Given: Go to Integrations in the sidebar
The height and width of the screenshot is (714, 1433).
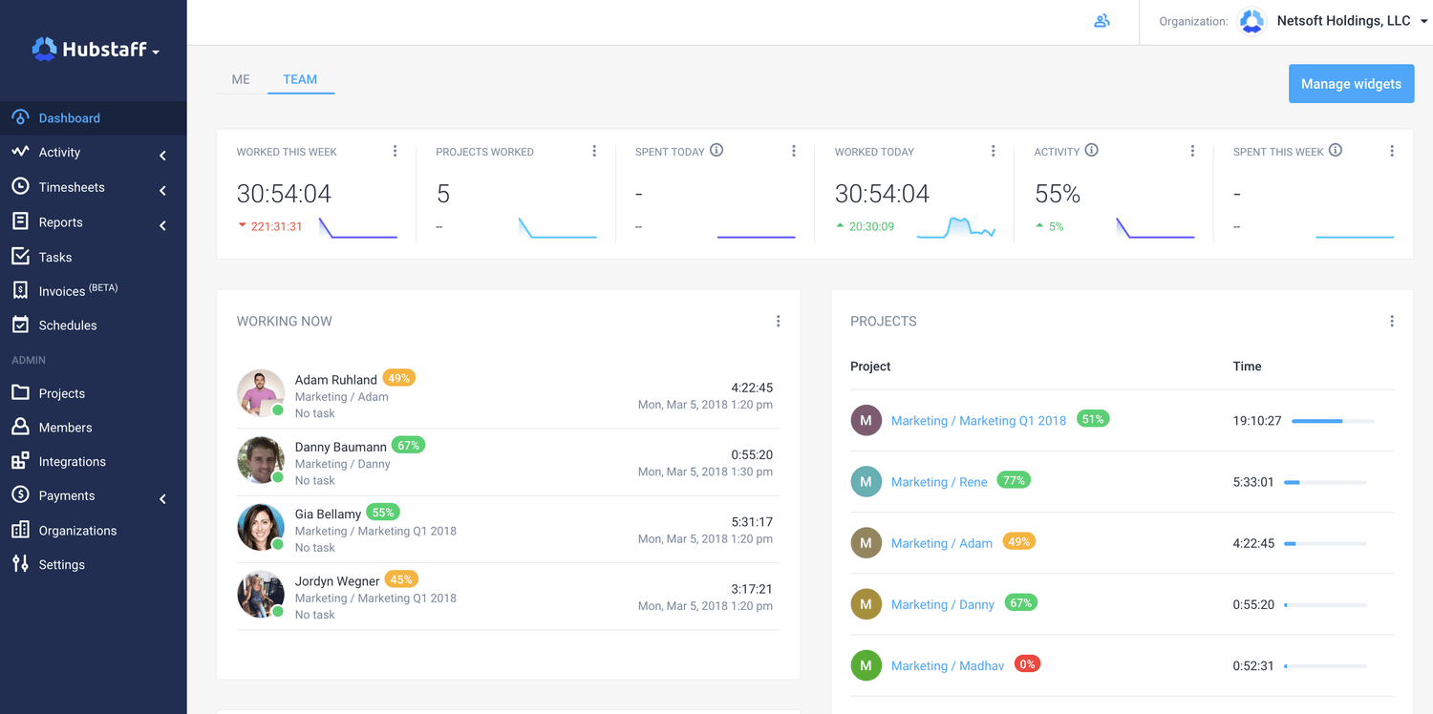Looking at the screenshot, I should pos(72,462).
